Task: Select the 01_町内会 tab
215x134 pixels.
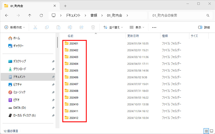Action: [31, 6]
